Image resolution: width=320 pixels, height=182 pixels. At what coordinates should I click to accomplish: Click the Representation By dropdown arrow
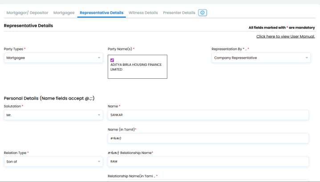click(307, 58)
